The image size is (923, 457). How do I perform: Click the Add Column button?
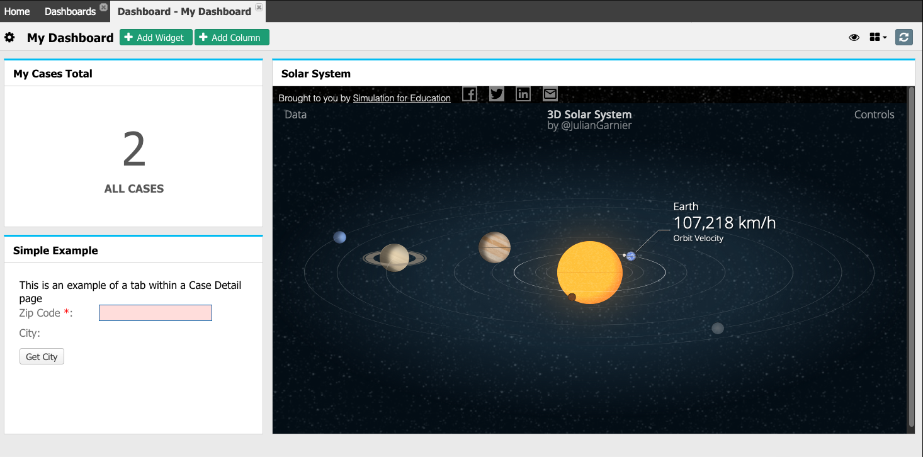pos(232,38)
